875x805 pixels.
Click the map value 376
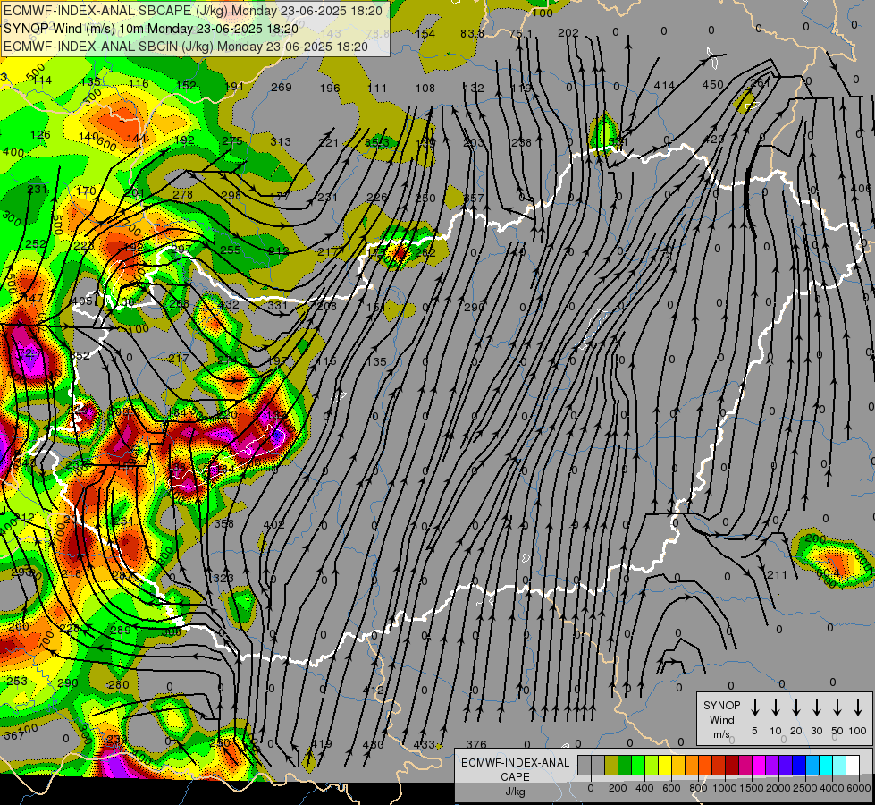pyautogui.click(x=476, y=744)
